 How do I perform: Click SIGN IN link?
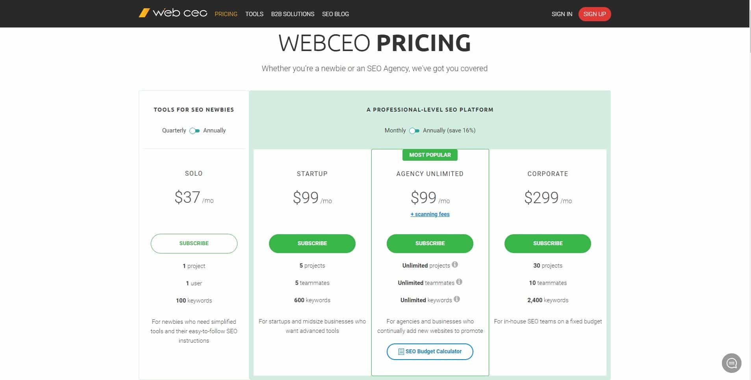coord(562,14)
